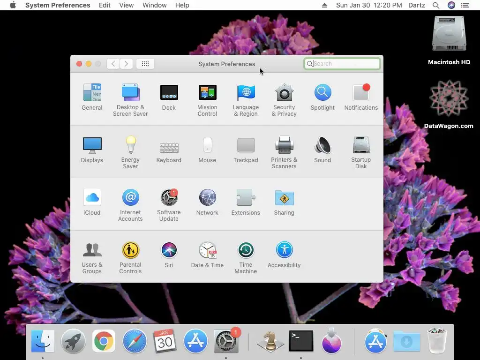Click the Forward navigation arrow
Image resolution: width=480 pixels, height=360 pixels.
coord(126,64)
